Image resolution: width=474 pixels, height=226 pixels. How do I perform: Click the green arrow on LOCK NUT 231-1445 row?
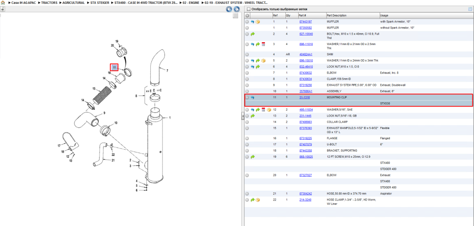(x=253, y=116)
